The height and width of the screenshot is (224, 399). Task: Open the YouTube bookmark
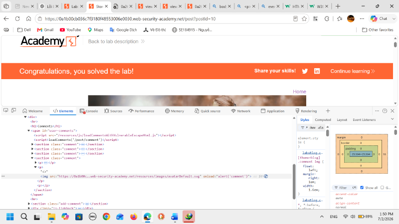pyautogui.click(x=70, y=30)
